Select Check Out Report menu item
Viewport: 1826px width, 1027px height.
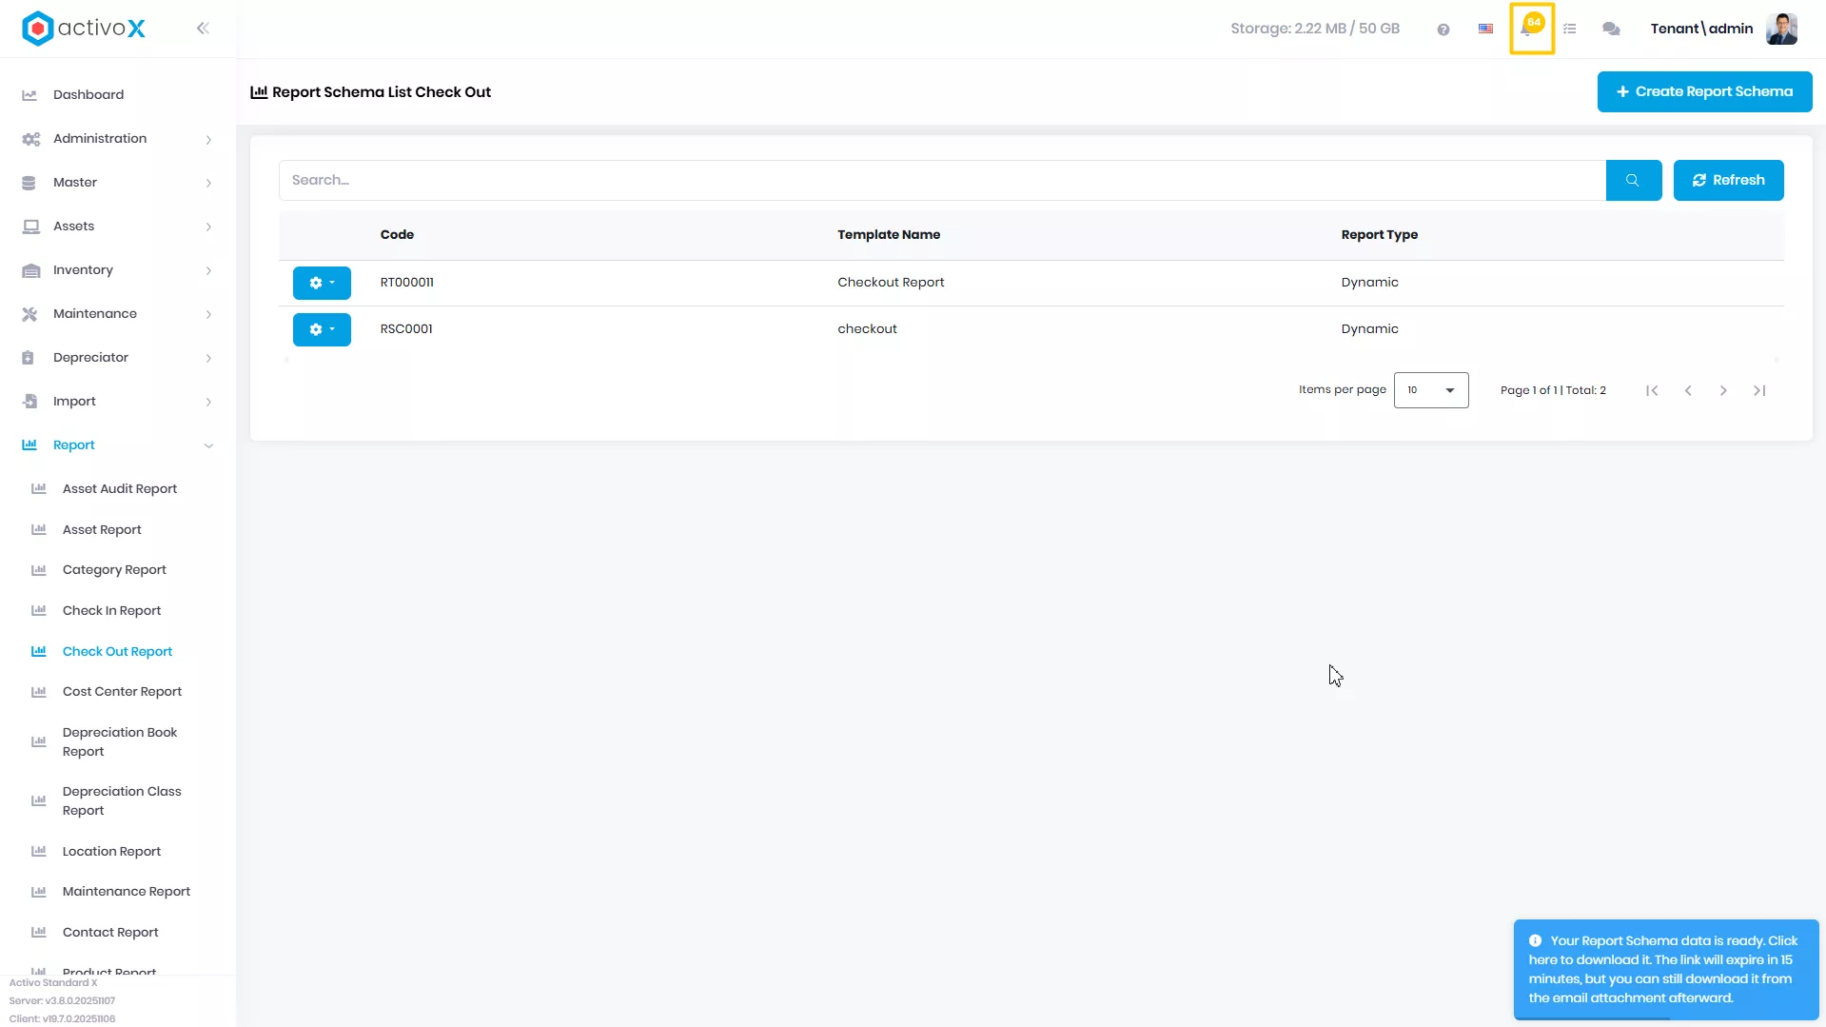coord(117,652)
